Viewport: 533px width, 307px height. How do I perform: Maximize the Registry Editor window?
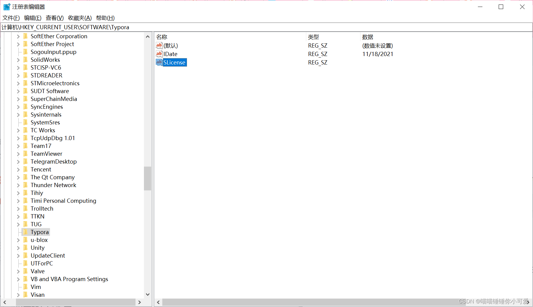[x=501, y=7]
